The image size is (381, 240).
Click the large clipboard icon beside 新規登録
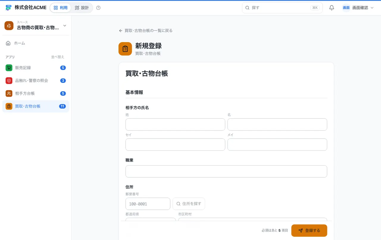pyautogui.click(x=125, y=49)
